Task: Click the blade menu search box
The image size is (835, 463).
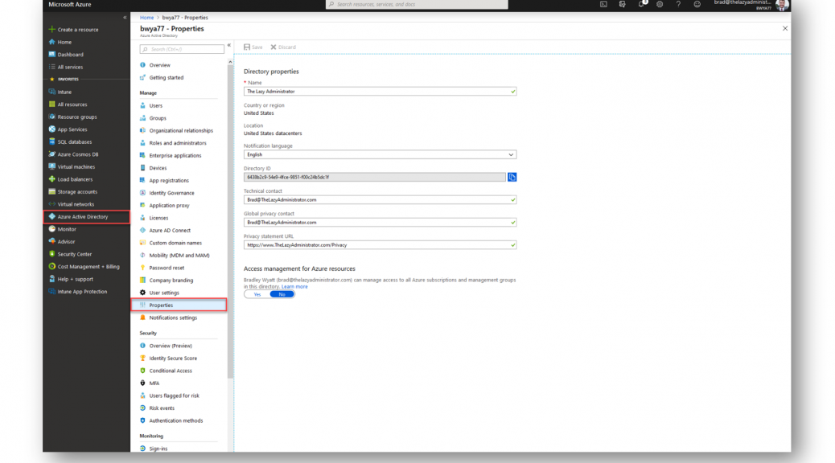Action: tap(182, 49)
